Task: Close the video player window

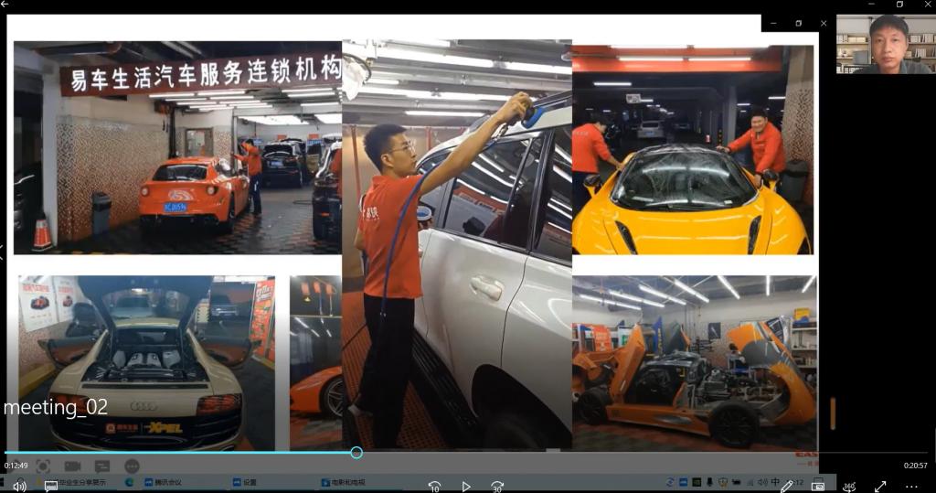Action: [x=927, y=5]
